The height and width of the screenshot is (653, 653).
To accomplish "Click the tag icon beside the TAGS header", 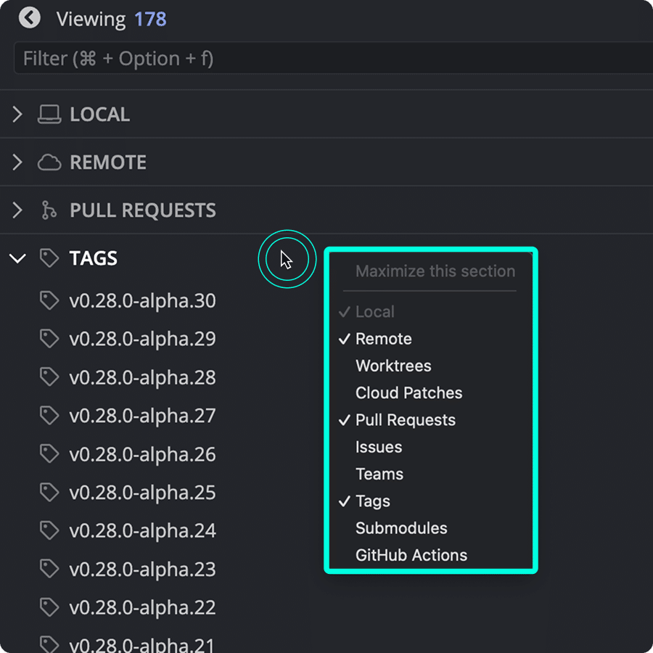I will point(48,258).
